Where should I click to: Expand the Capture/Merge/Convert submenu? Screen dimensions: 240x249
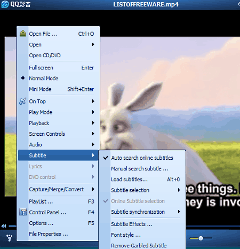pyautogui.click(x=58, y=189)
